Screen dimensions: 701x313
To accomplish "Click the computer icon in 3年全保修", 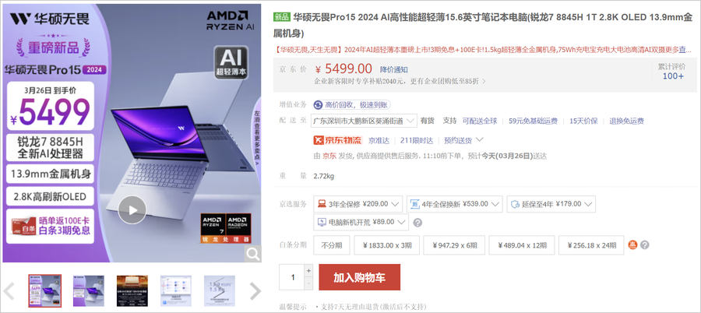I will [x=322, y=204].
